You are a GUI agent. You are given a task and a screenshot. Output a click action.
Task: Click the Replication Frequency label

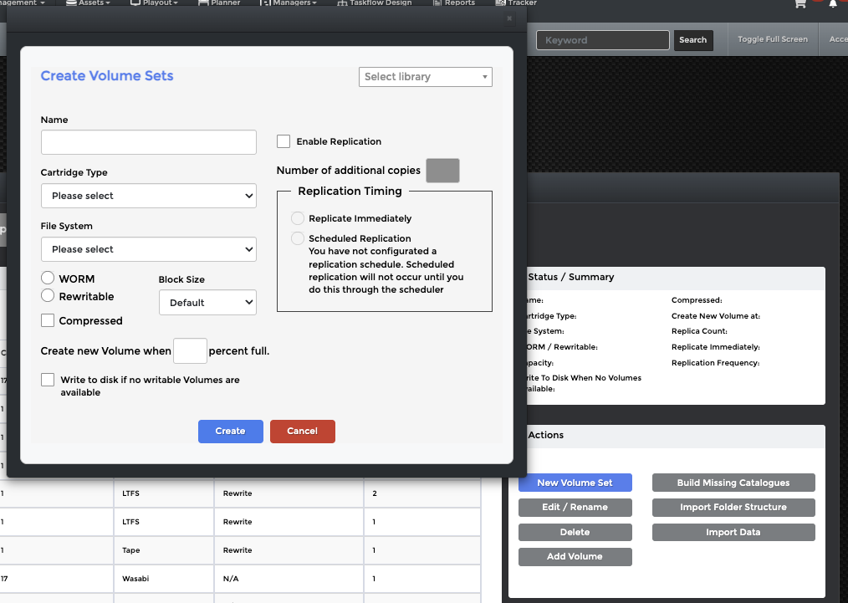click(716, 363)
